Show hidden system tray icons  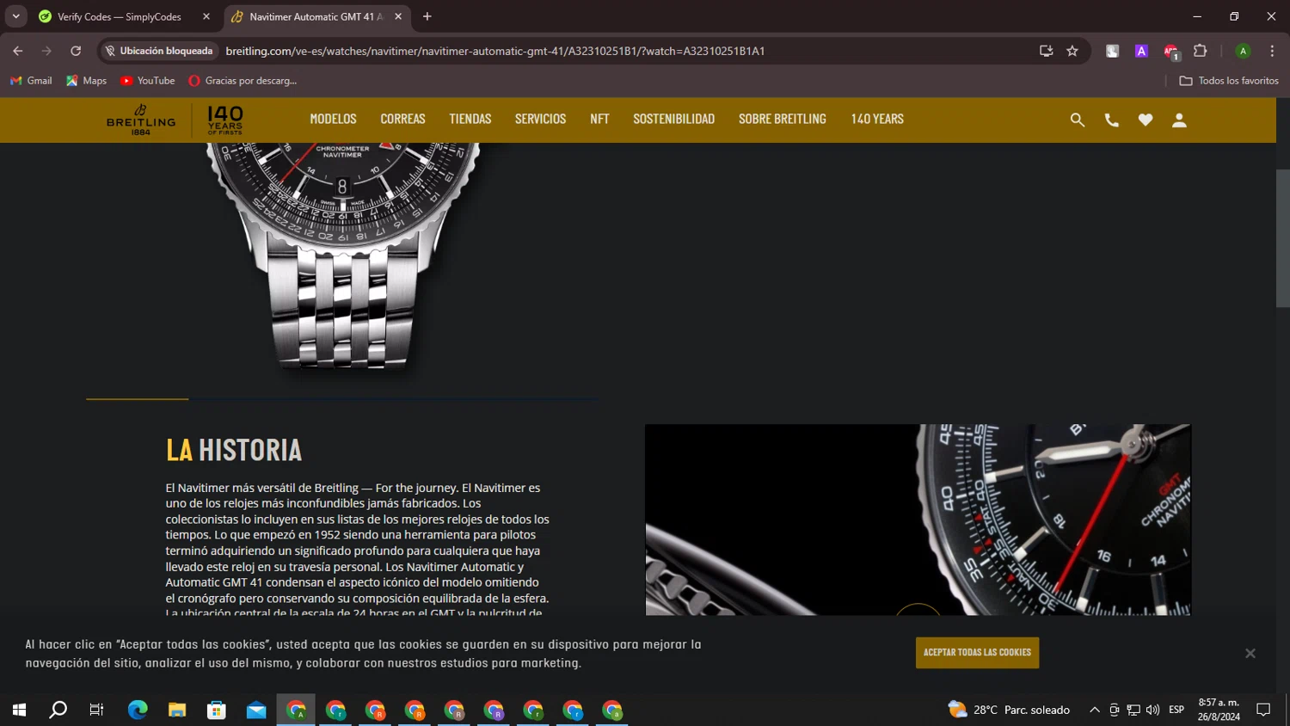pos(1094,710)
